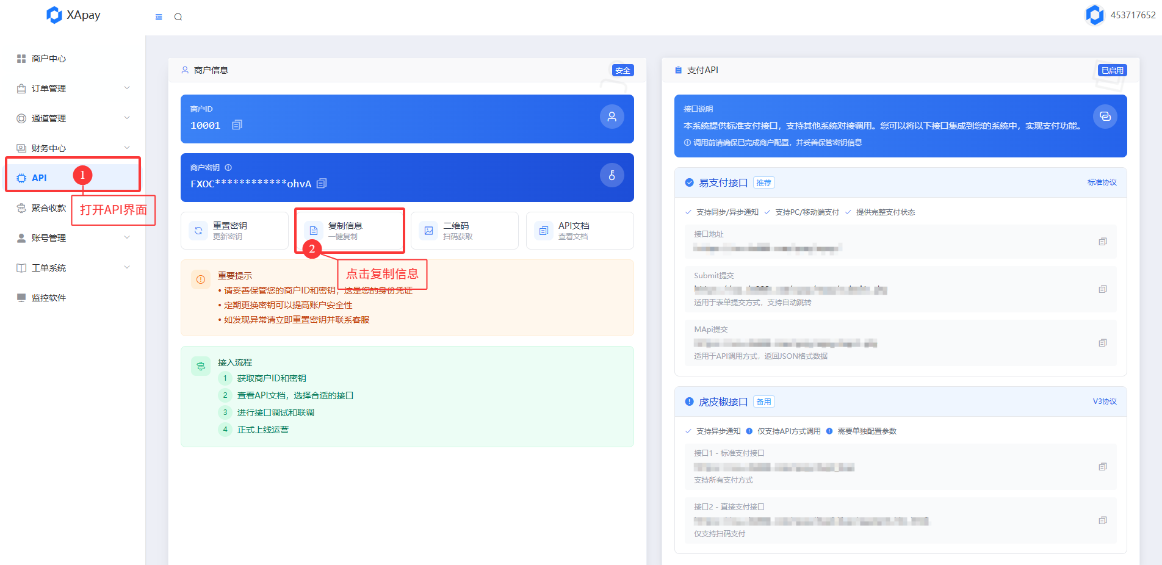Open 监控软件 from the sidebar
The image size is (1162, 565).
point(49,298)
